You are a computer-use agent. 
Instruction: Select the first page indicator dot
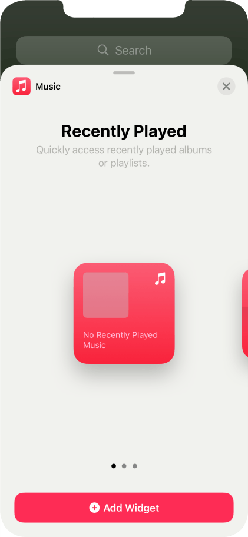pyautogui.click(x=114, y=466)
